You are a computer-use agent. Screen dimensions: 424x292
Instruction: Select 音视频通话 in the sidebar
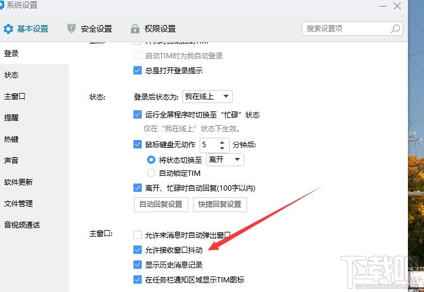[35, 225]
